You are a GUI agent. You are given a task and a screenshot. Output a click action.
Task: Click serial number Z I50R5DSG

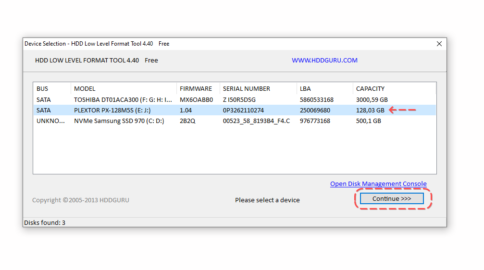coord(239,99)
